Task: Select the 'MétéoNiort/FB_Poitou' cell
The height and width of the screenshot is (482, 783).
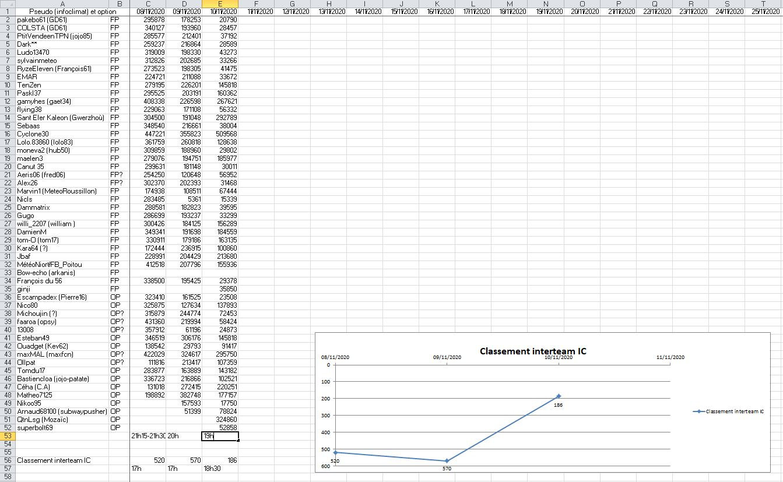Action: 61,264
